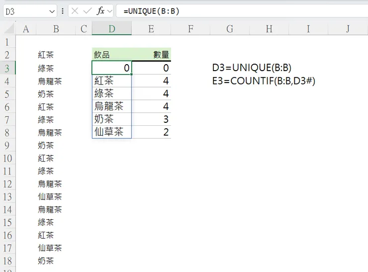The width and height of the screenshot is (368, 272).
Task: Select cell D5 with 綠茶
Action: pos(112,93)
